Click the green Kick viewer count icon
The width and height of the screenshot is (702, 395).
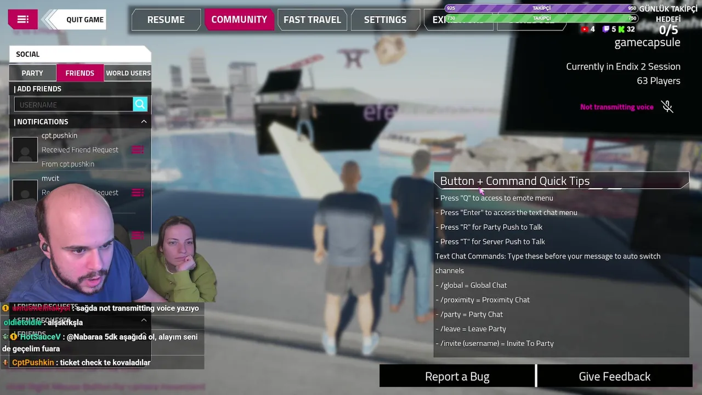pyautogui.click(x=621, y=30)
